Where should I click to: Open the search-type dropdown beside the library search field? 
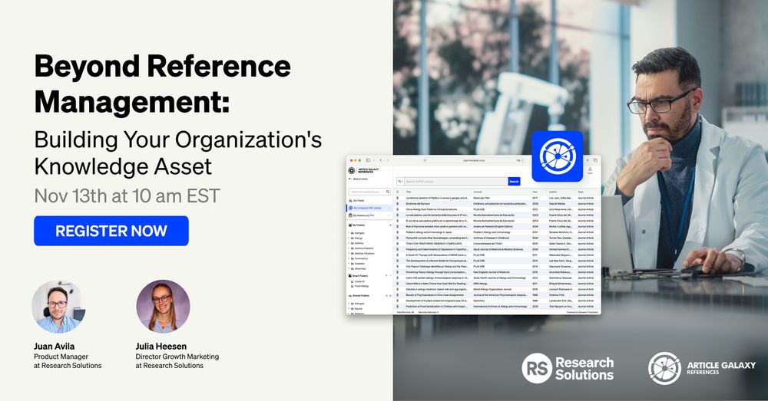[400, 182]
